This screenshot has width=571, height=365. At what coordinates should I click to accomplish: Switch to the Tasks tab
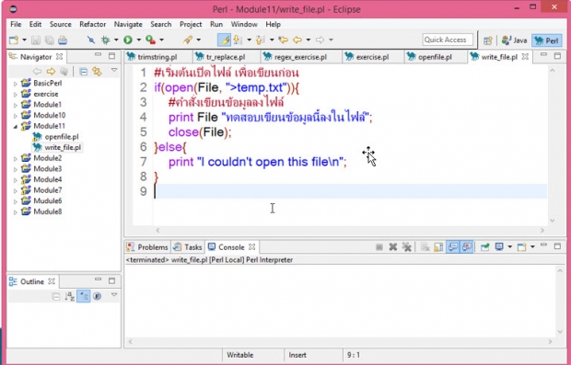[188, 247]
